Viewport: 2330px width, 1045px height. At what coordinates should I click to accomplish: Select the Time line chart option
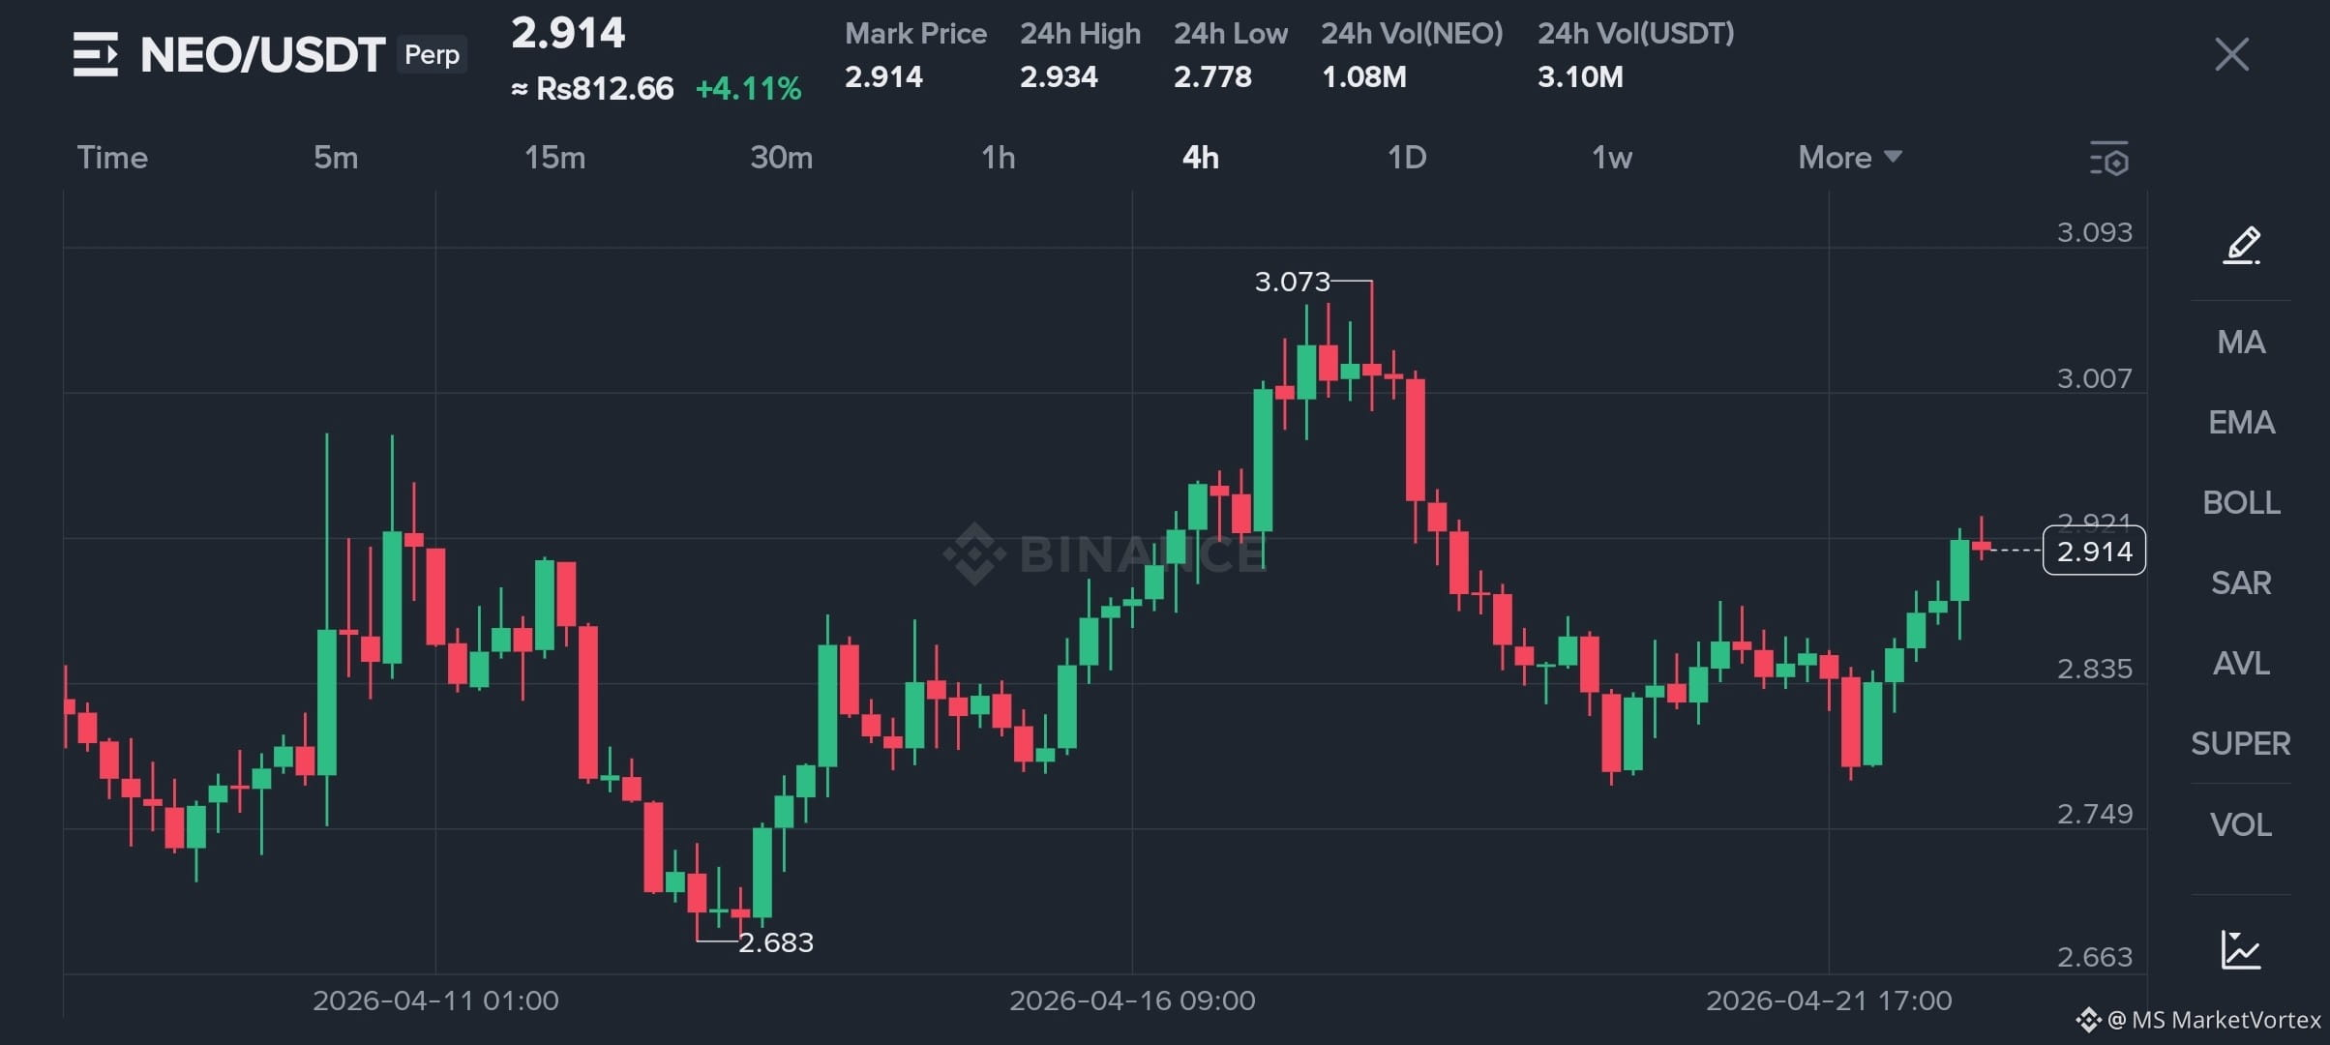(112, 157)
